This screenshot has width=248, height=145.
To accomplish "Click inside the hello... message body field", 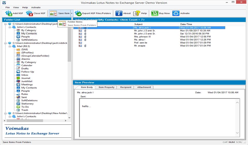I will [x=160, y=118].
